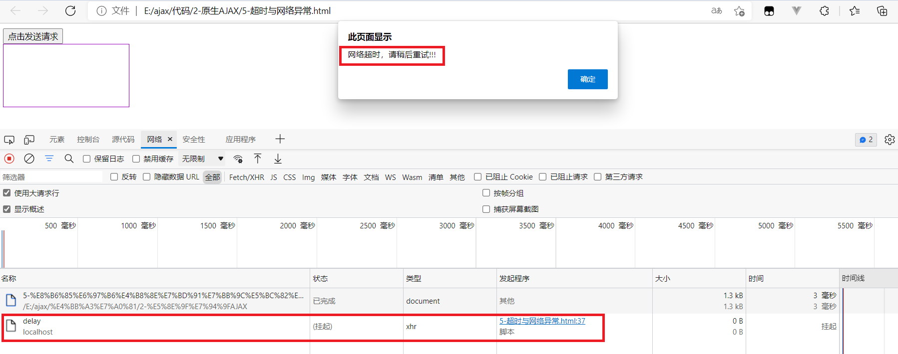Enable the 按帧分组 checkbox

486,192
